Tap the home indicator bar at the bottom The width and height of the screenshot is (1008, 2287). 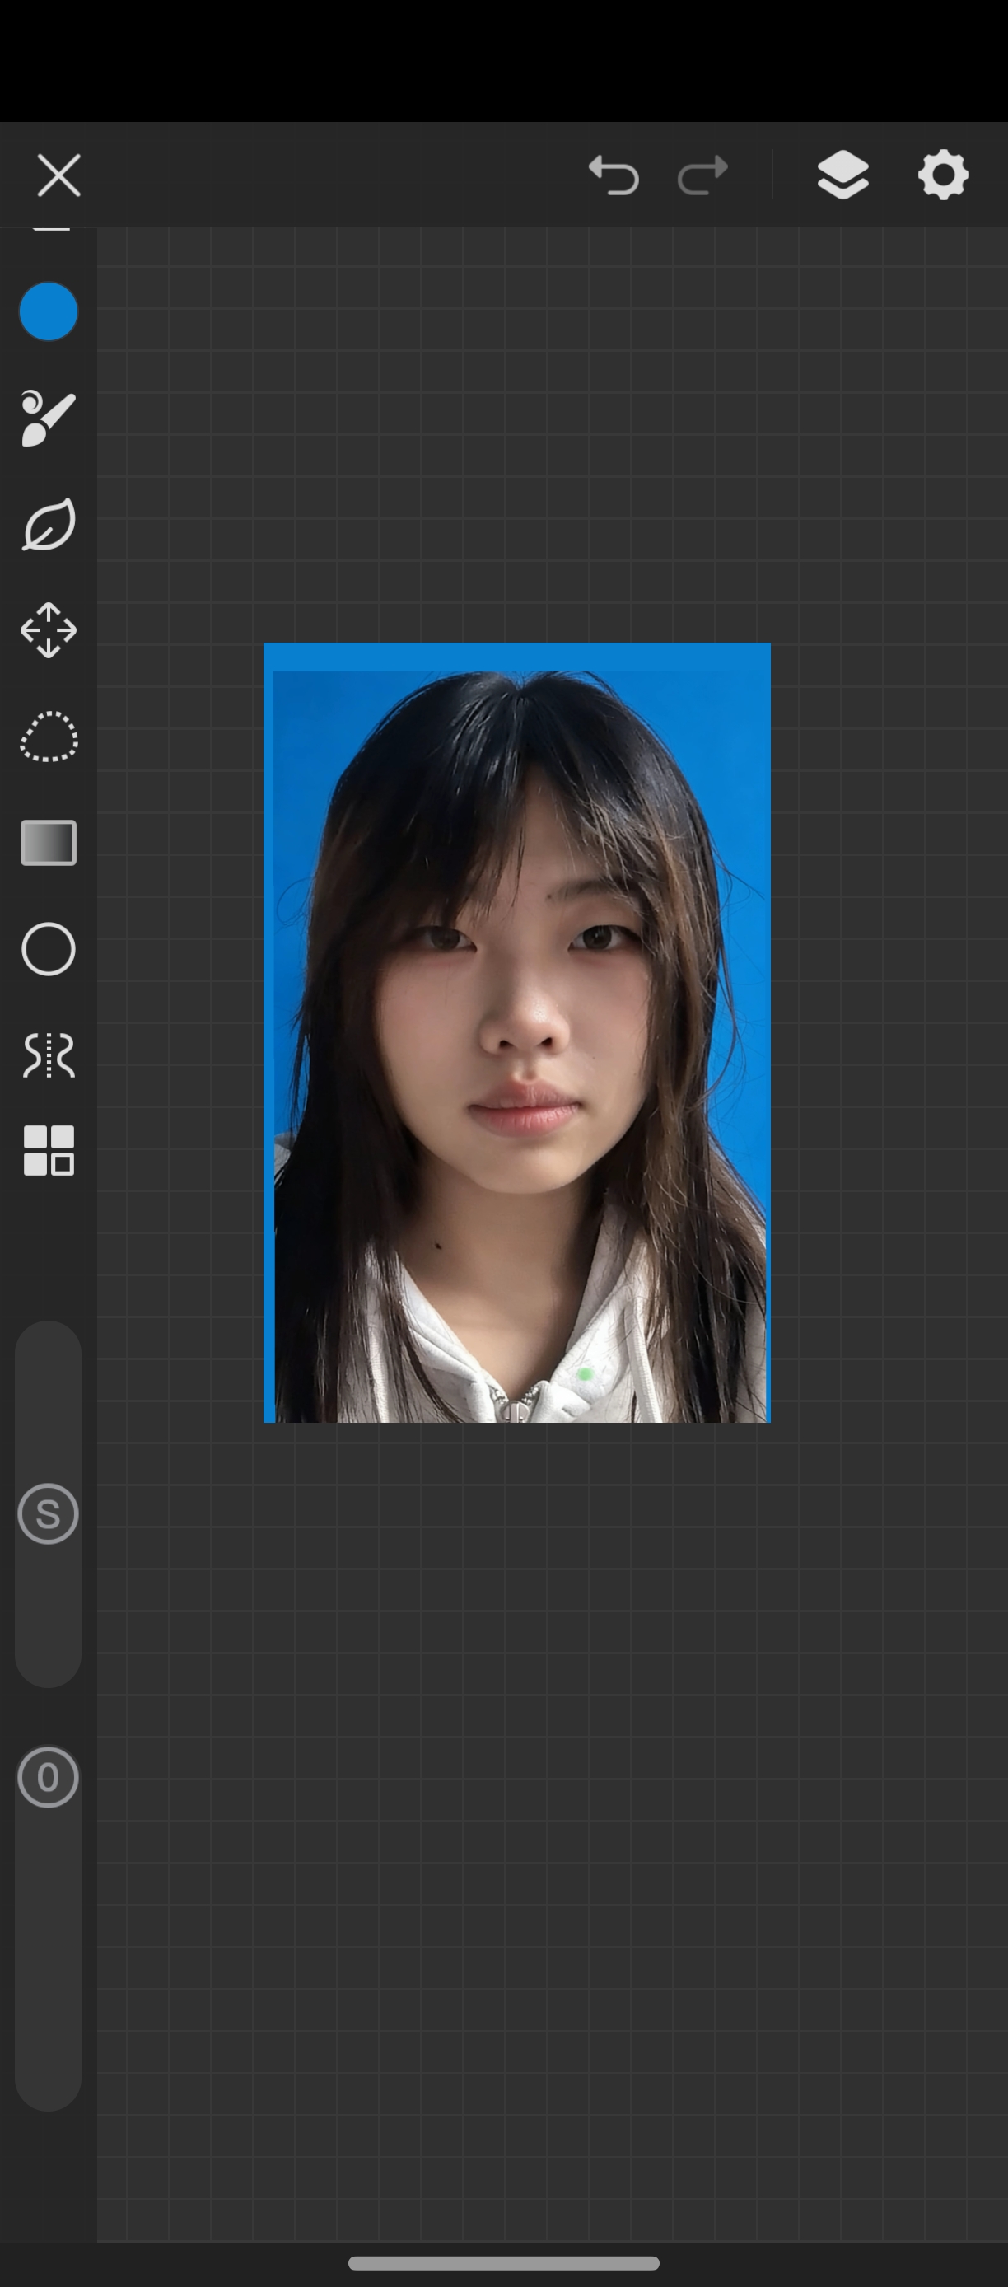click(504, 2263)
